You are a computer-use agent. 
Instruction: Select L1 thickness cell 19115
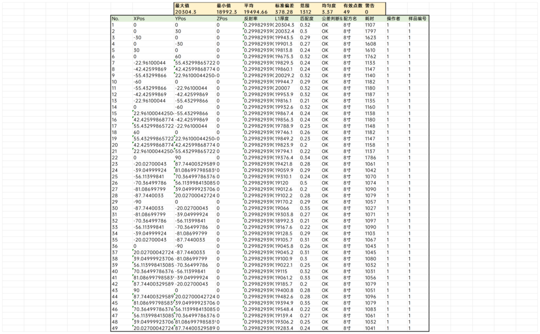tap(286, 272)
